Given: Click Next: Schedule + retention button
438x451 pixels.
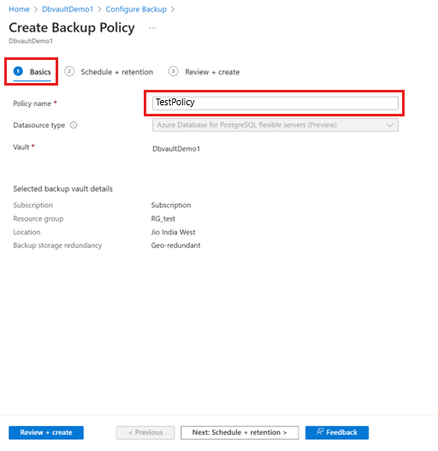Looking at the screenshot, I should (240, 432).
